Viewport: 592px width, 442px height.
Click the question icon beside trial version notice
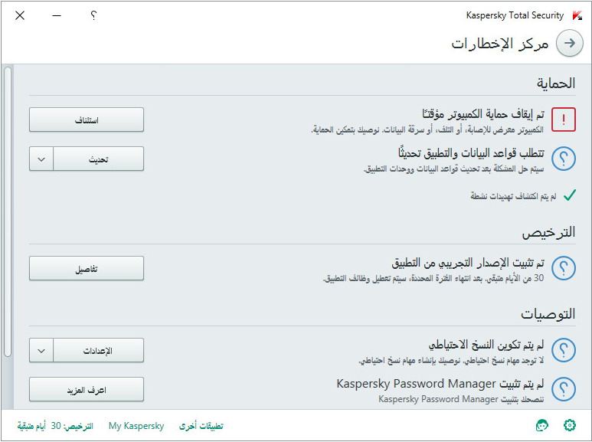click(x=564, y=268)
